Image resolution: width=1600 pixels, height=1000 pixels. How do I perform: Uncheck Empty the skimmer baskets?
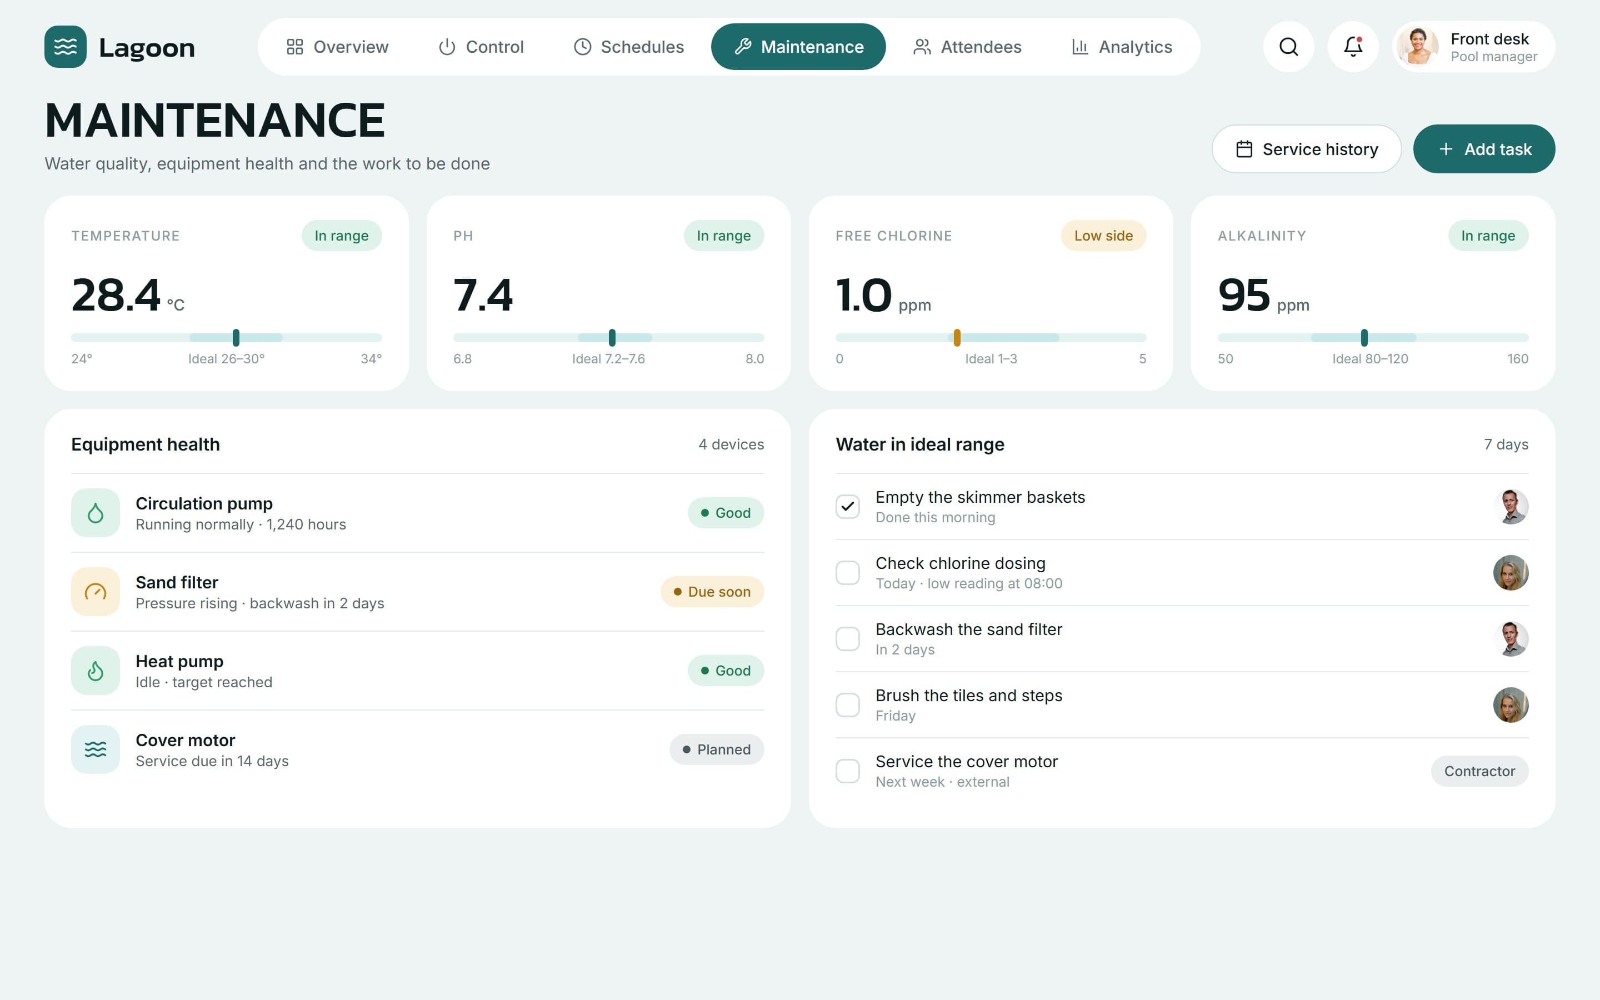pyautogui.click(x=848, y=507)
